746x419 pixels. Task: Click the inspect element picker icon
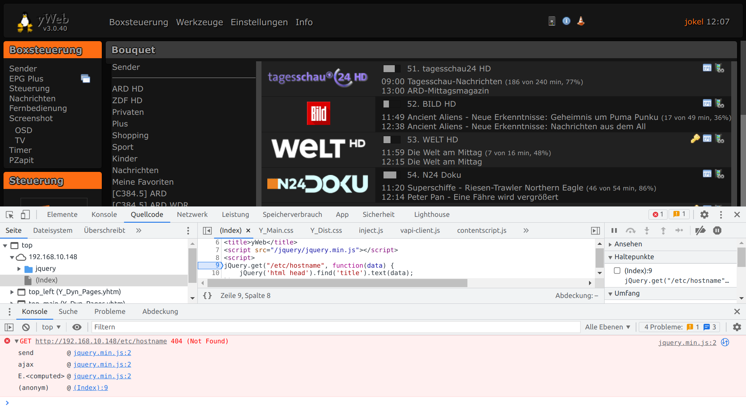(10, 215)
